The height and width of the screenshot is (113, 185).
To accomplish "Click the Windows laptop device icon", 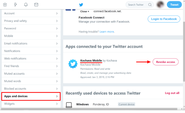I will point(69,105).
